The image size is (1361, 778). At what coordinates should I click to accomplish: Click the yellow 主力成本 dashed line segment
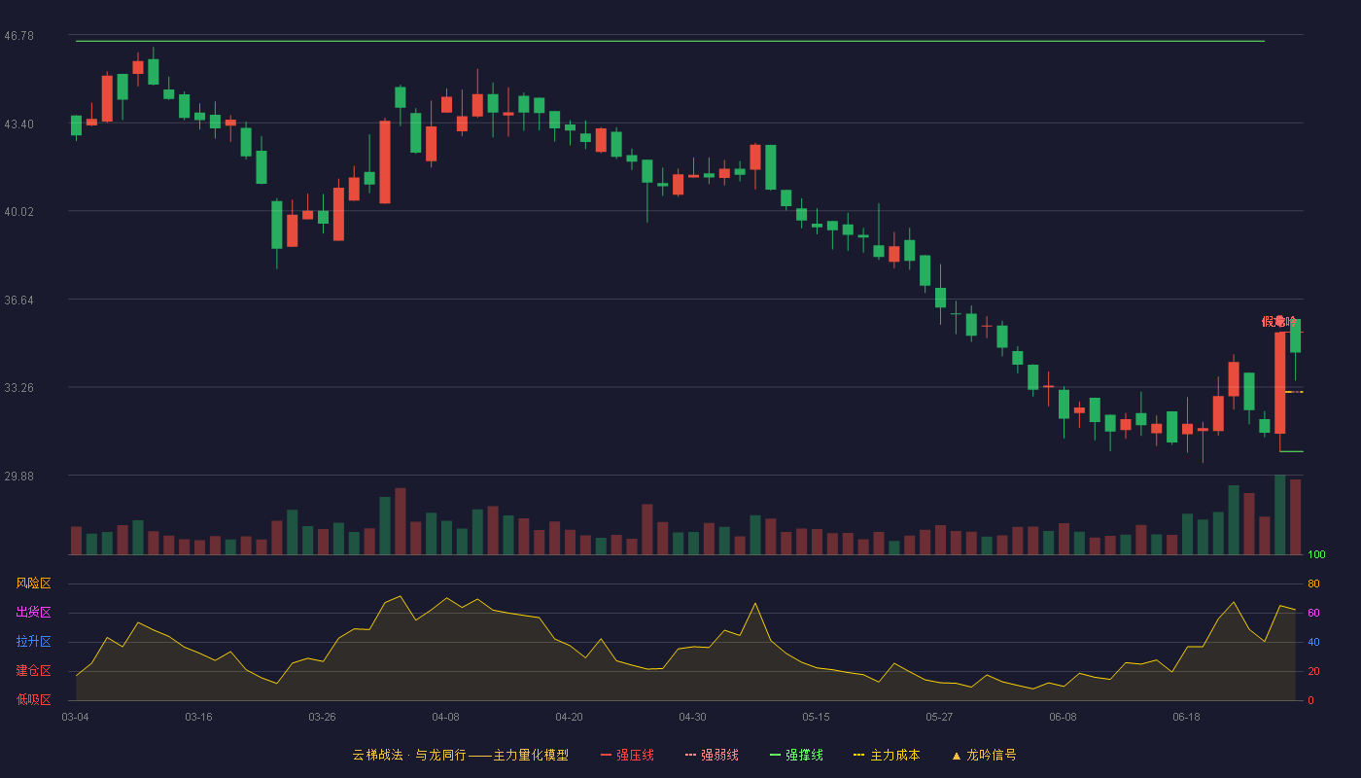tap(1294, 392)
